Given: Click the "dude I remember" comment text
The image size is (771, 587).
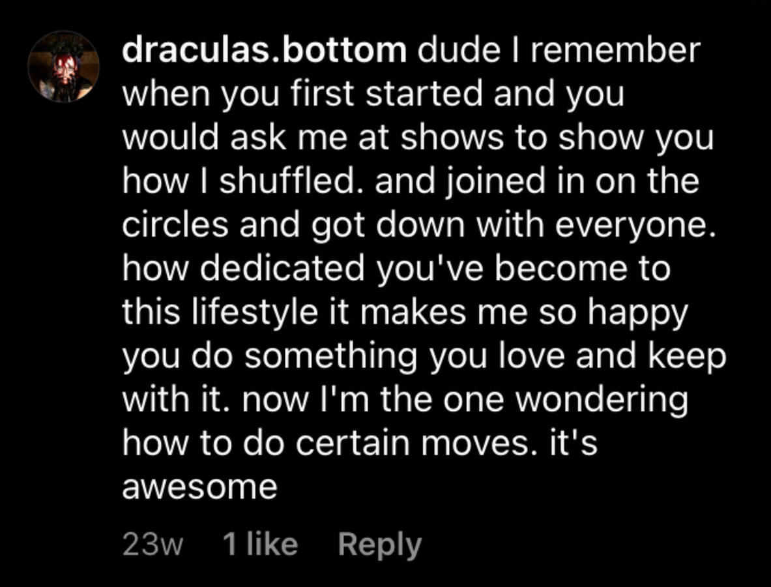Looking at the screenshot, I should (x=559, y=52).
